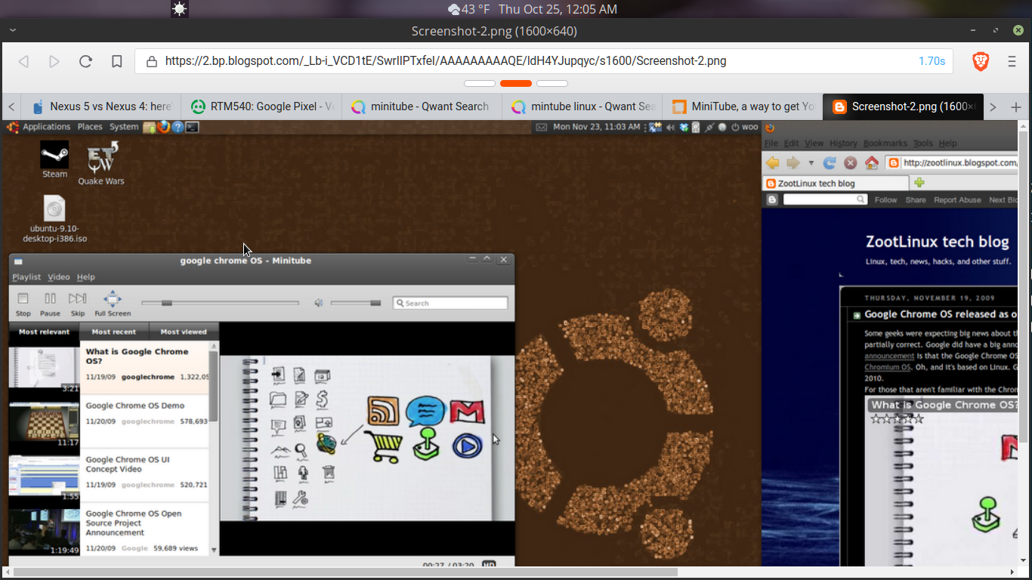Select the Most recent tab in Minitube

click(114, 332)
